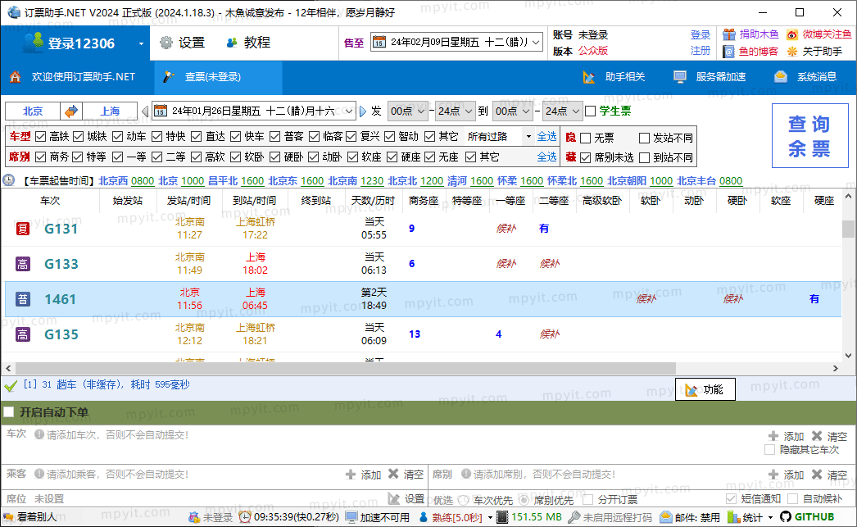857x527 pixels.
Task: Click the 邮件: 禁用 mail icon
Action: [666, 517]
